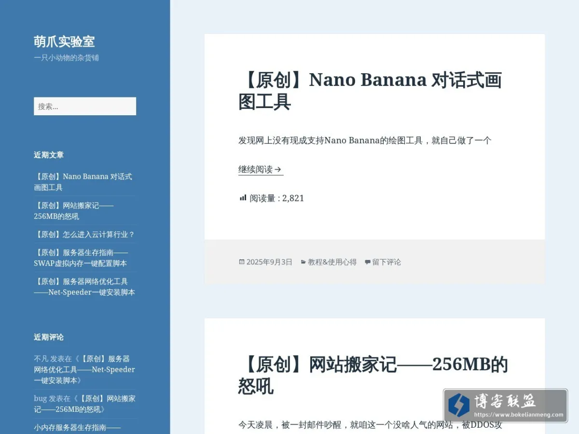Open Net-Speeder一键安装脚本 post in 近期文章 list

click(x=84, y=286)
